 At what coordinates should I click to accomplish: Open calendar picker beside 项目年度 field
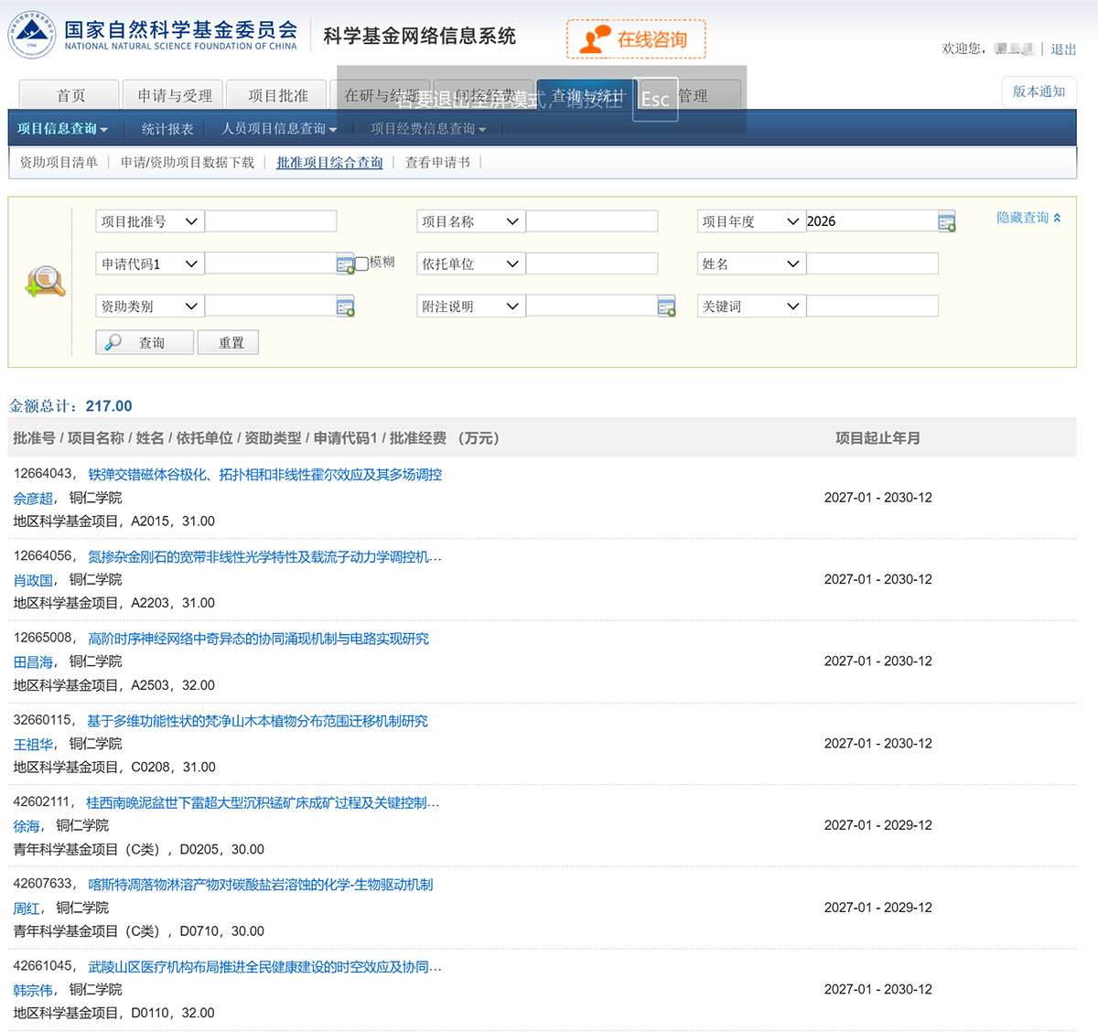[947, 221]
